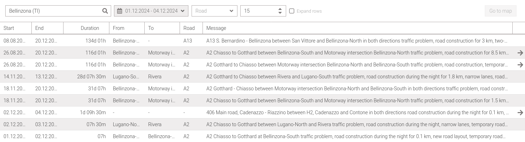Expand the Road dropdown
The height and width of the screenshot is (142, 525).
click(x=215, y=11)
